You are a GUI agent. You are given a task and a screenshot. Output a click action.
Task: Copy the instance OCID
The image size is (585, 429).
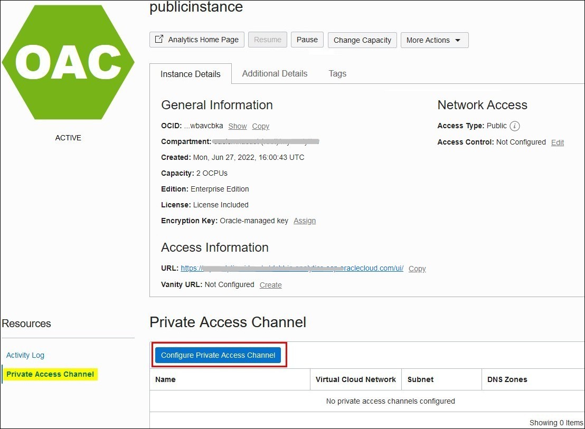(260, 126)
